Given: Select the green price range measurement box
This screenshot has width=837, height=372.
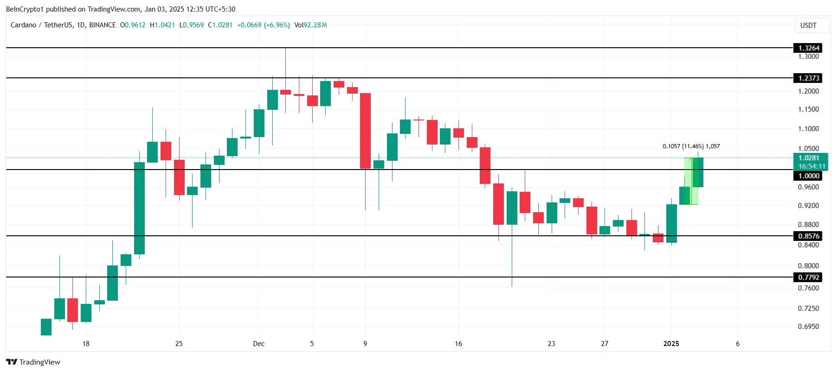Looking at the screenshot, I should [x=691, y=181].
